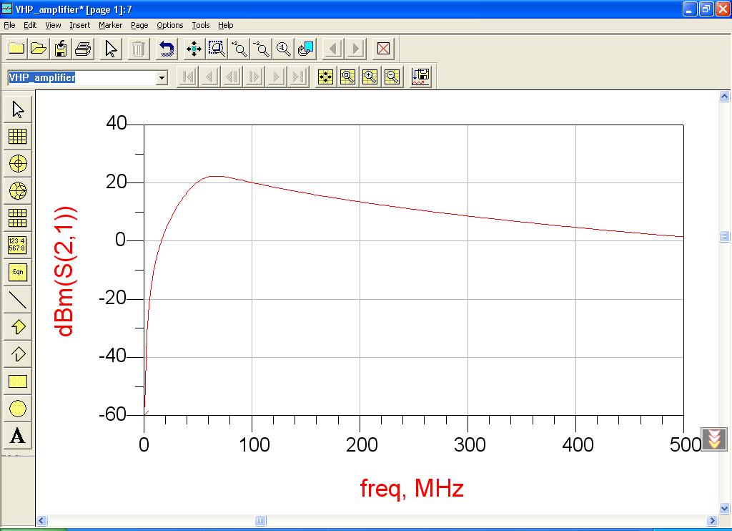Insert a stacked rectangular plot
The height and width of the screenshot is (531, 732).
[x=18, y=218]
